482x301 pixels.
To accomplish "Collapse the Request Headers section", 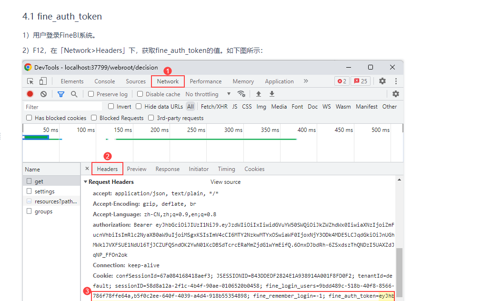I will [x=86, y=182].
